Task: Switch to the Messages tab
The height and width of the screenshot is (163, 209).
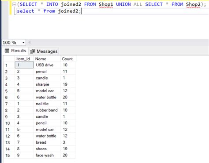Action: (44, 51)
